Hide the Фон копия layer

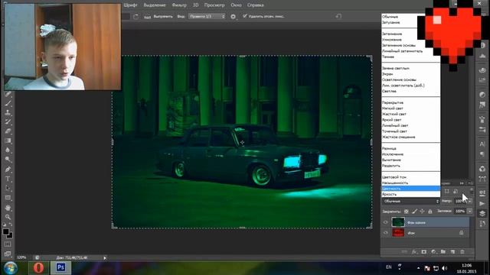click(x=385, y=222)
